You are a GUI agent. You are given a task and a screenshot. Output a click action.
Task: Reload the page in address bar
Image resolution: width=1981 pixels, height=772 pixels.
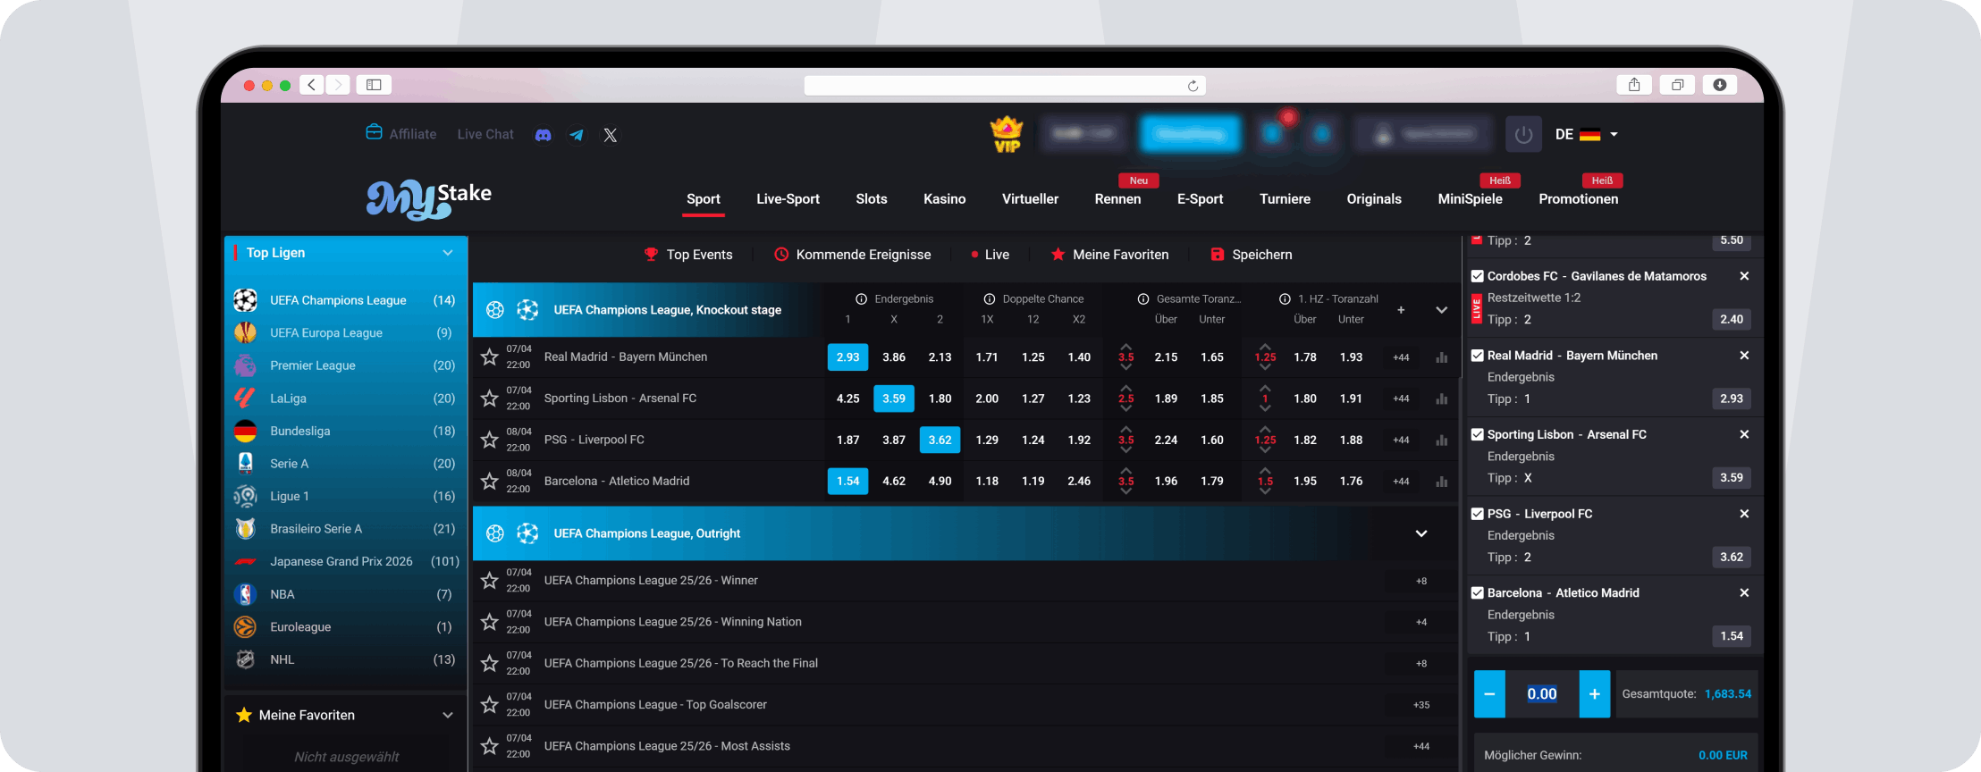coord(1193,86)
